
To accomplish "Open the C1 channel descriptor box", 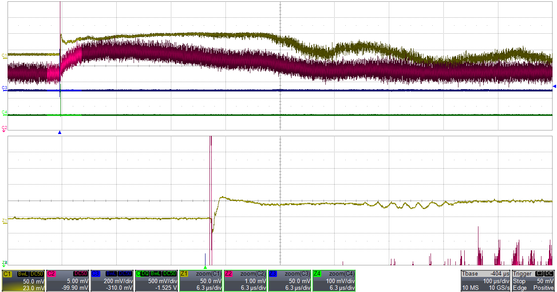I will [x=24, y=281].
